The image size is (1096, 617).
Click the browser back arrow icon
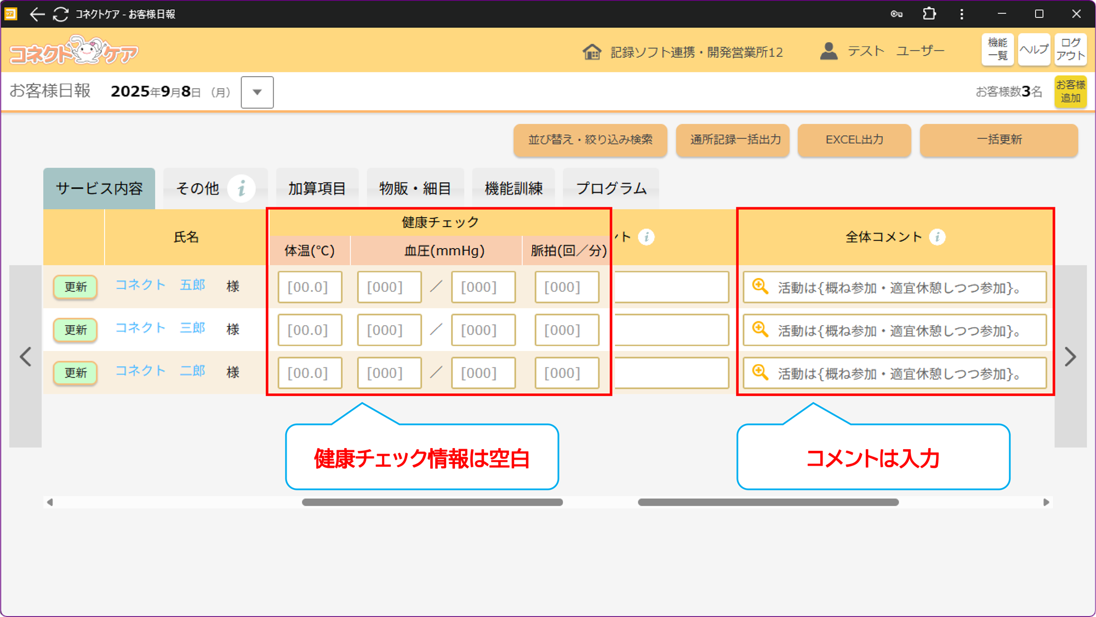pos(37,14)
